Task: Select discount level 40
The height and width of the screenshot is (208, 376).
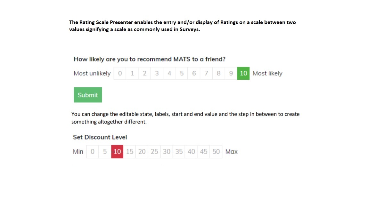Action: pos(192,152)
